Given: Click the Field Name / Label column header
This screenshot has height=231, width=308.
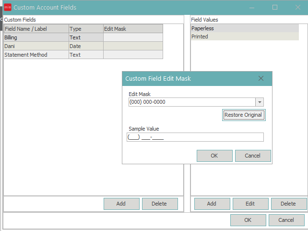Looking at the screenshot, I should click(36, 29).
